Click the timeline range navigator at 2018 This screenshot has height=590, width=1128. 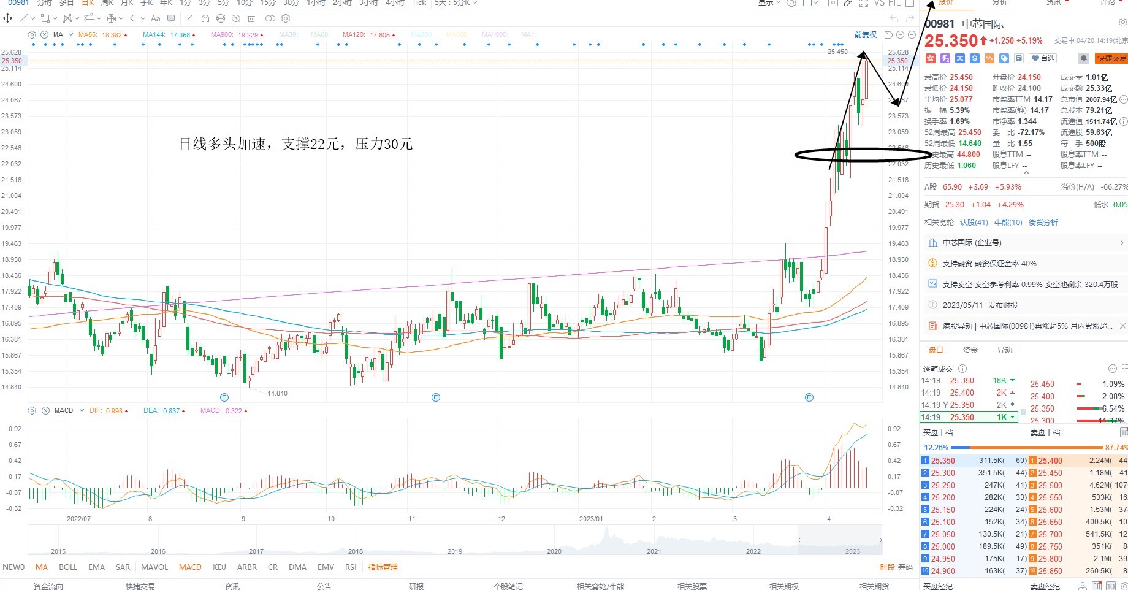click(356, 551)
